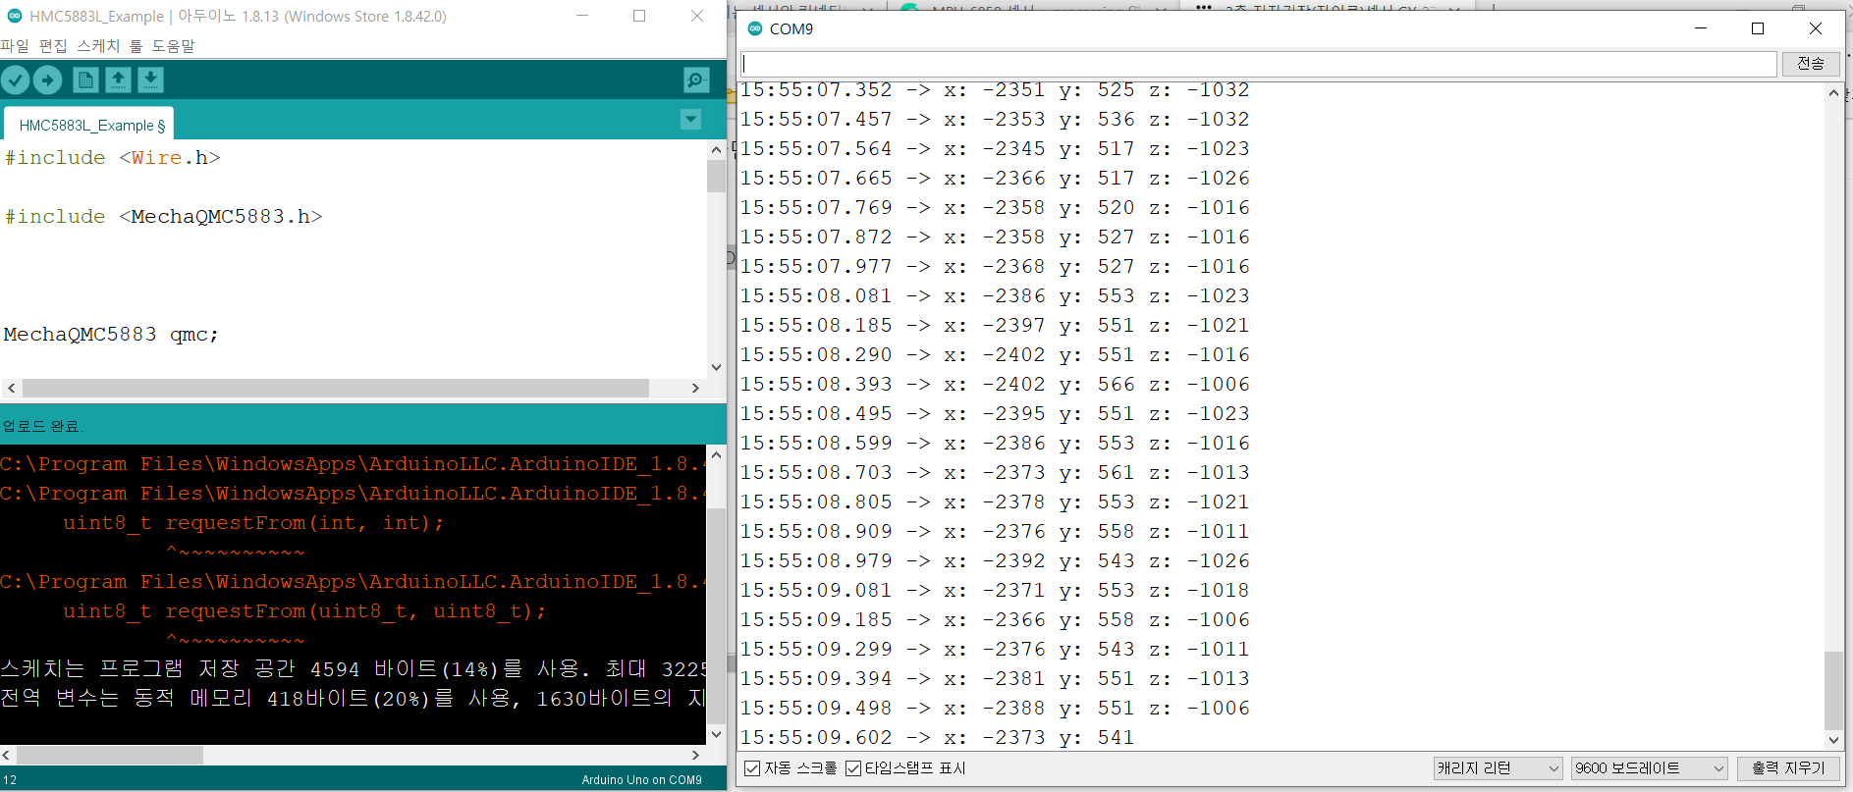The width and height of the screenshot is (1853, 792).
Task: Click the Upload arrow icon
Action: 48,80
